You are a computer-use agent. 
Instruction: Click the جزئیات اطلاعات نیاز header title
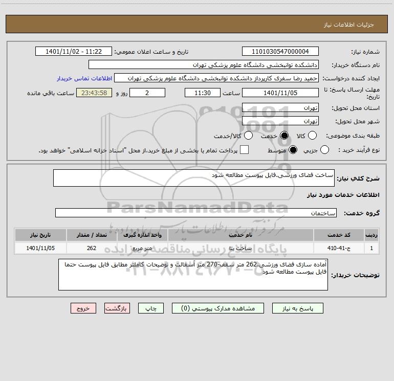click(349, 25)
